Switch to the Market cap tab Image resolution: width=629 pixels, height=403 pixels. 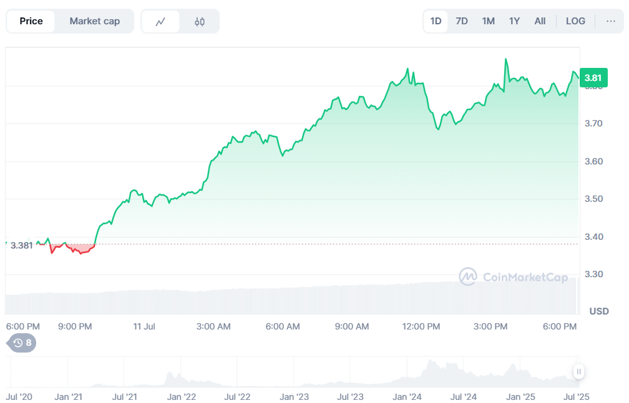pos(94,21)
